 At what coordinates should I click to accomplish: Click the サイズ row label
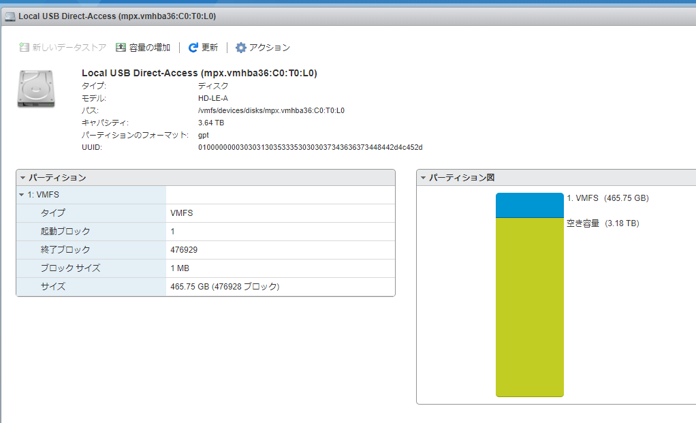tap(53, 287)
